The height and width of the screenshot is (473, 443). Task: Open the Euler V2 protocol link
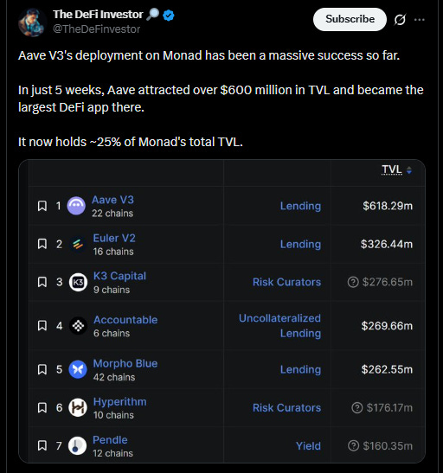[114, 238]
